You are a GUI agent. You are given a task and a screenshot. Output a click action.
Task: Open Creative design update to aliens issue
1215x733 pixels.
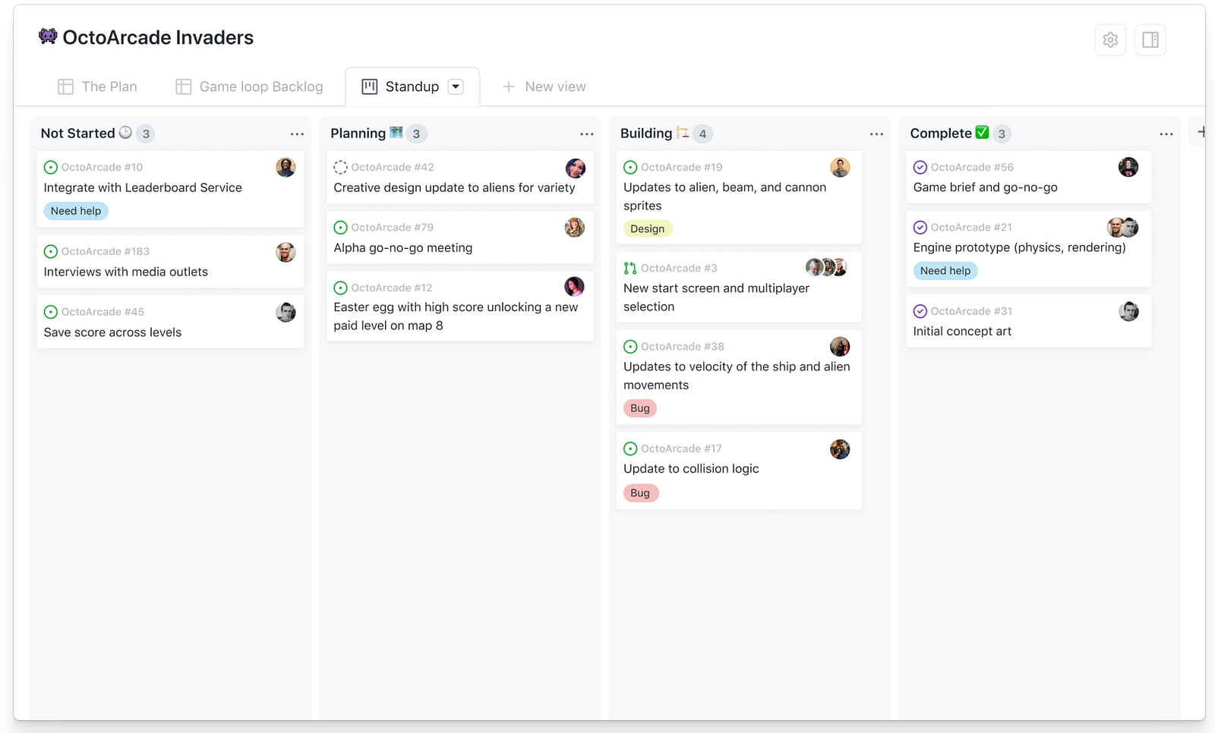(x=454, y=187)
